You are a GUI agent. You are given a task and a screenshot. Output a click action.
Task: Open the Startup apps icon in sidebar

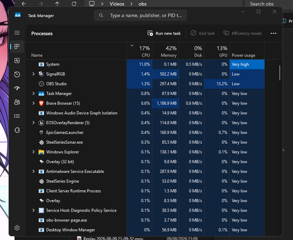pyautogui.click(x=17, y=88)
